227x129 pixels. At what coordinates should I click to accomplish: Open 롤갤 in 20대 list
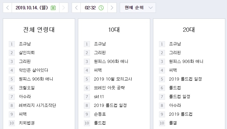(173, 123)
